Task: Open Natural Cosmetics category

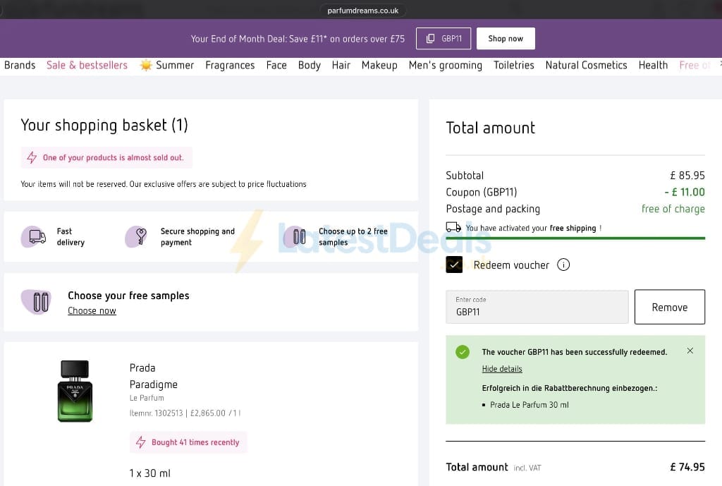Action: click(x=586, y=66)
